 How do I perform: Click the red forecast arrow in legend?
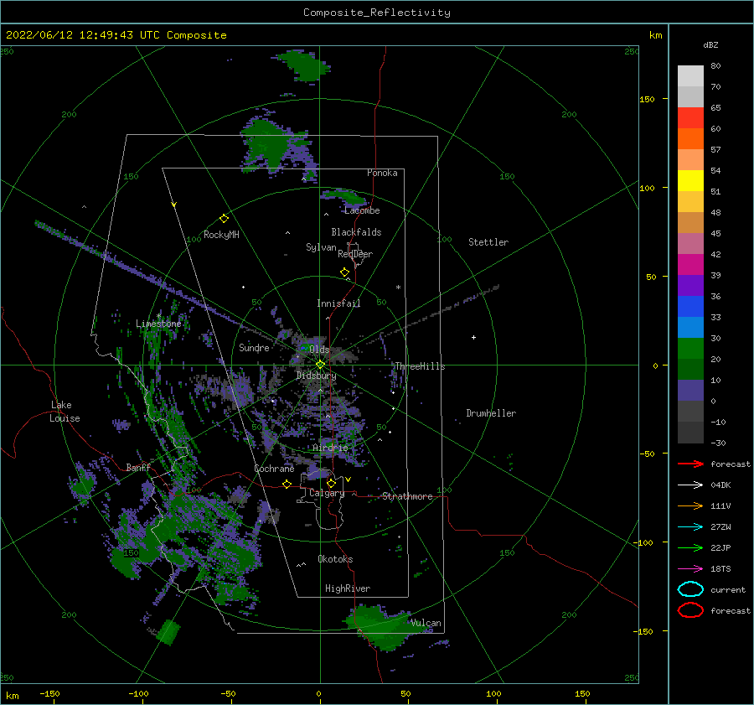(690, 464)
